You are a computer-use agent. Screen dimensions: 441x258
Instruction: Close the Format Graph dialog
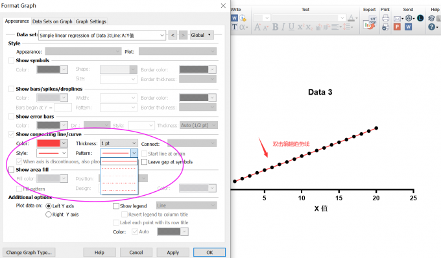(x=223, y=6)
